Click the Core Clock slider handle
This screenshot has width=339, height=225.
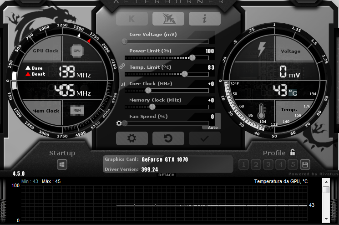point(148,91)
